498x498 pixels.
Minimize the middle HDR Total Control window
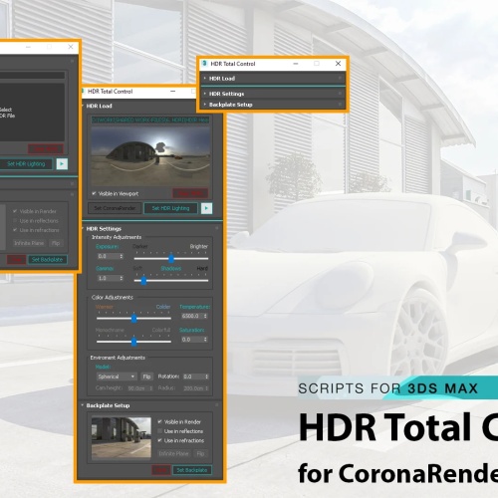[x=173, y=91]
